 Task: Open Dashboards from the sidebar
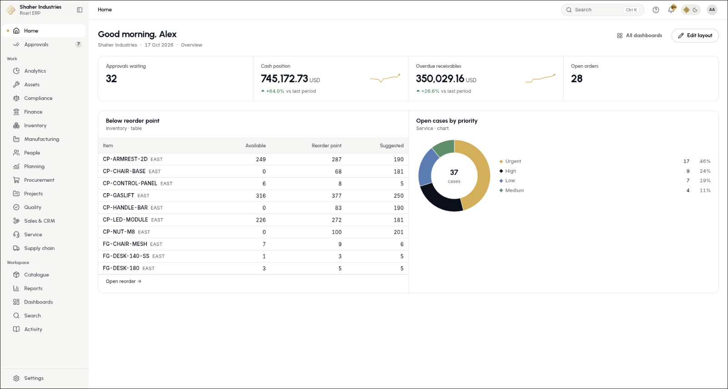(x=44, y=302)
